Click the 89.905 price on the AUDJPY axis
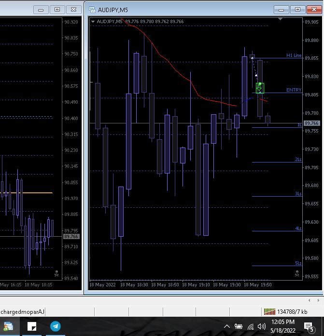Viewport: 324px width, 336px height. point(311,22)
